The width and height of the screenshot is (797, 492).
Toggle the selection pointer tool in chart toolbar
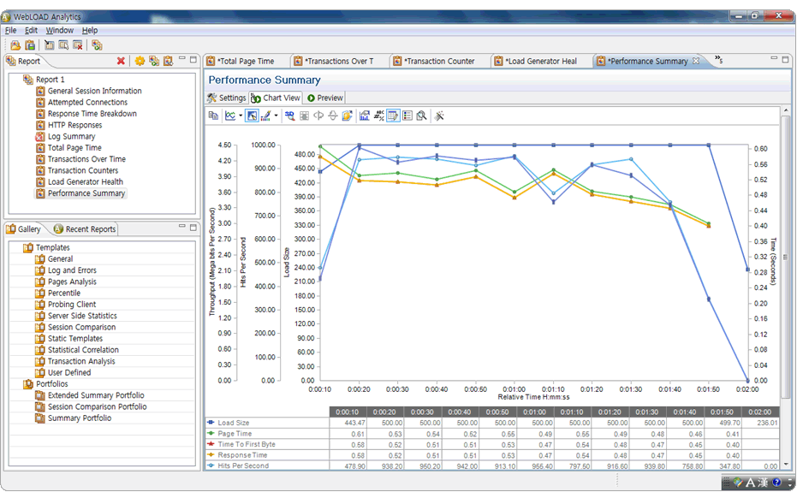(252, 116)
